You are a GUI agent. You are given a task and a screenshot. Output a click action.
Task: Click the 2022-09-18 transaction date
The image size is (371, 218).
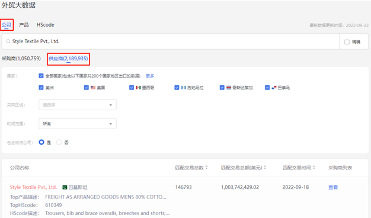pos(296,187)
